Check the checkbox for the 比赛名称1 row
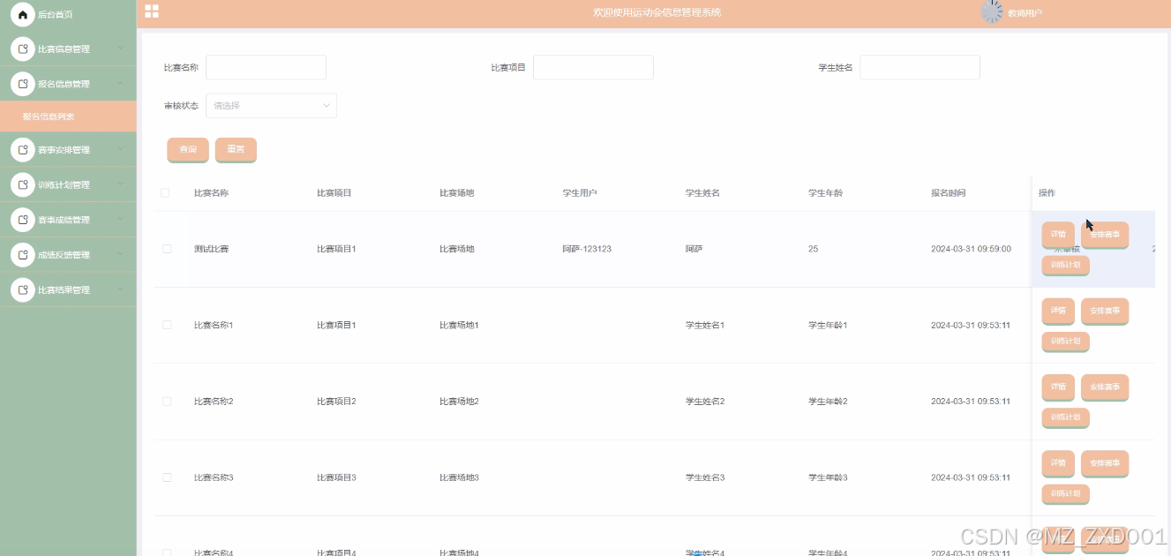The image size is (1171, 556). click(x=167, y=325)
